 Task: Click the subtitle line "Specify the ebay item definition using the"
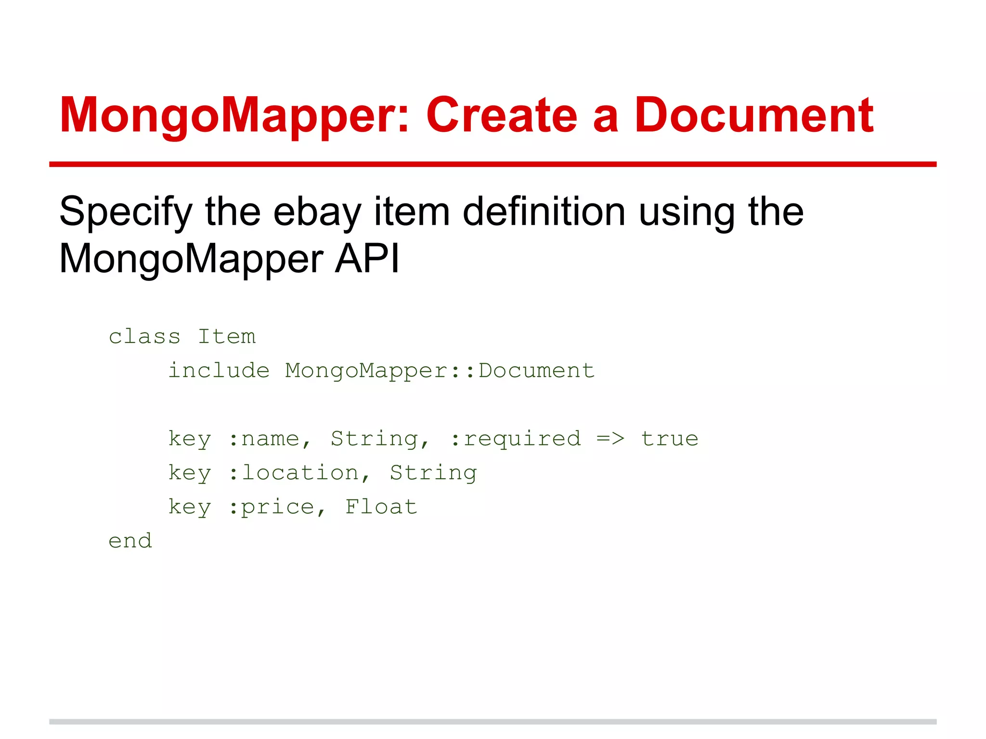tap(431, 212)
